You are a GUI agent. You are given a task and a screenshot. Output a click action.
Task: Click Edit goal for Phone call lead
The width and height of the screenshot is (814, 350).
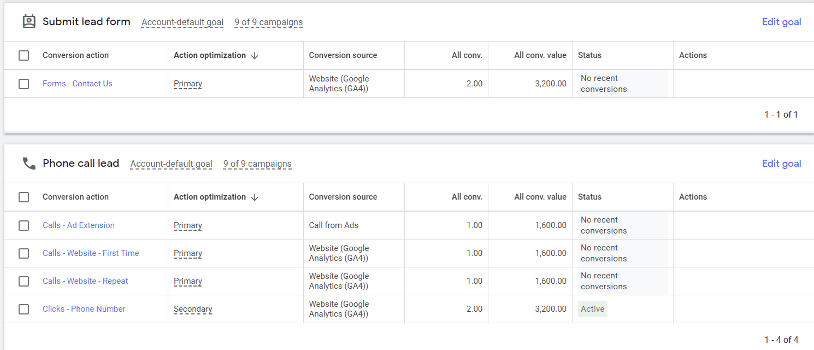pos(781,164)
